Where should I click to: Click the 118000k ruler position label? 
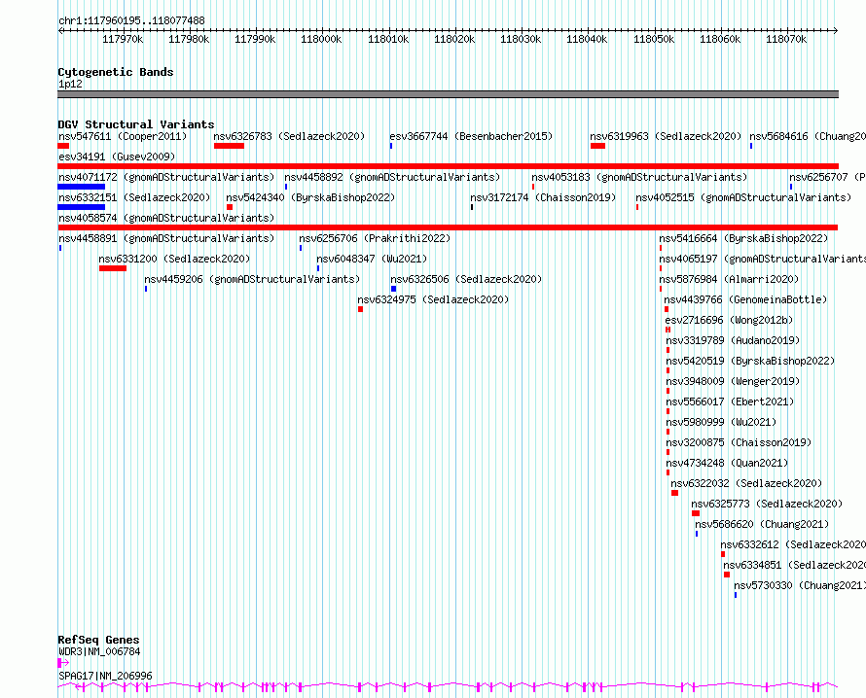(x=321, y=39)
